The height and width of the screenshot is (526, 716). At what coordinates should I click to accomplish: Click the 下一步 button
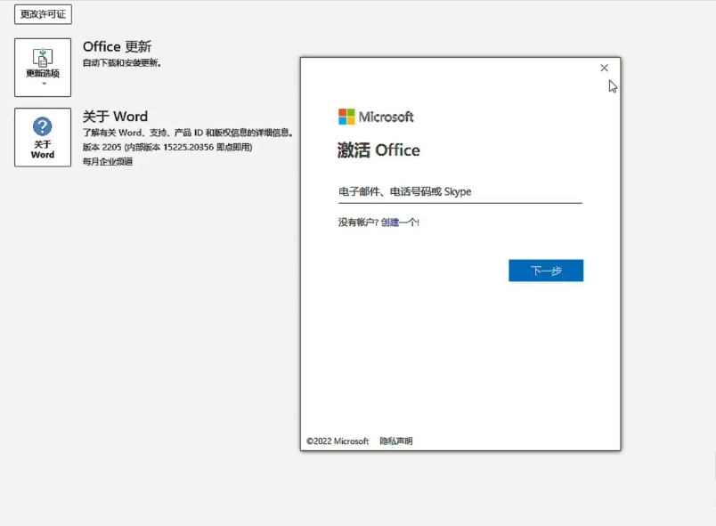pyautogui.click(x=546, y=271)
